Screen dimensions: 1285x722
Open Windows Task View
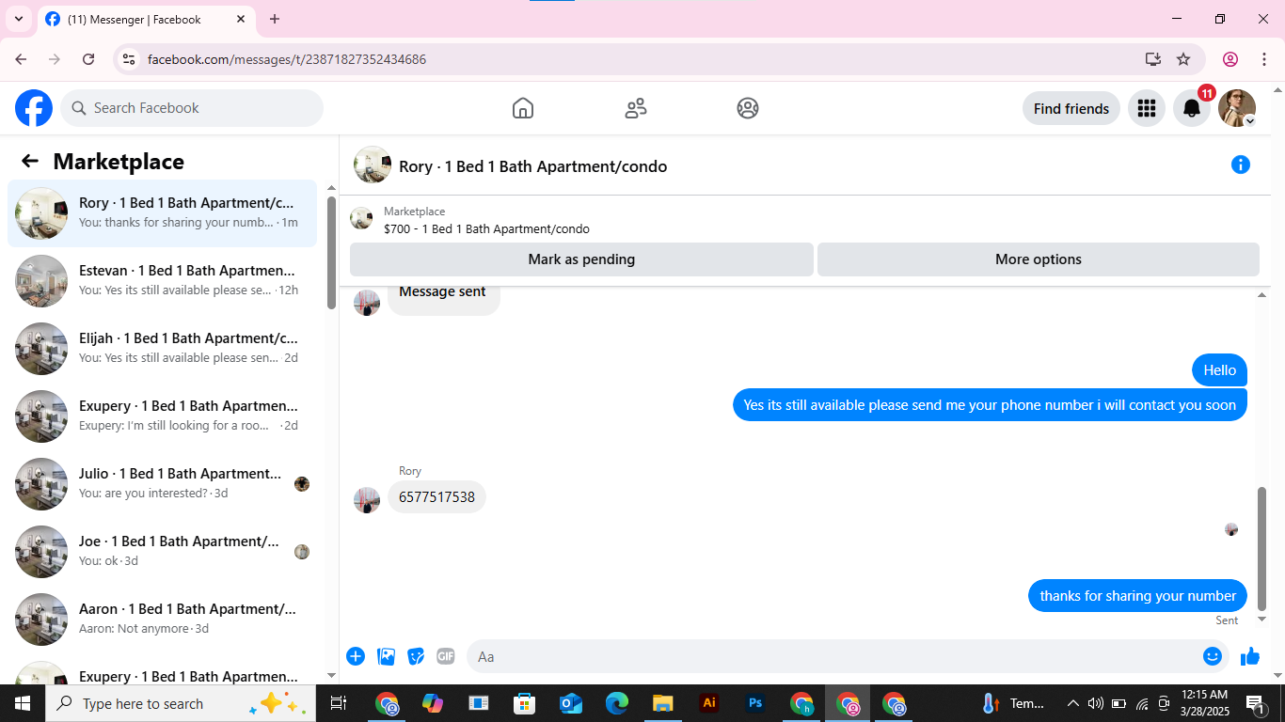(x=339, y=703)
